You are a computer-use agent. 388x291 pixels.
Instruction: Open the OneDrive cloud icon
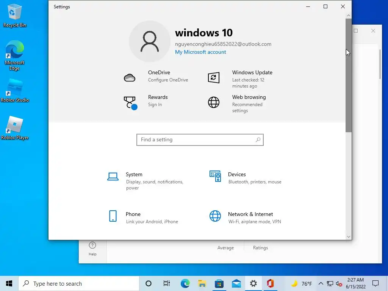pyautogui.click(x=130, y=78)
